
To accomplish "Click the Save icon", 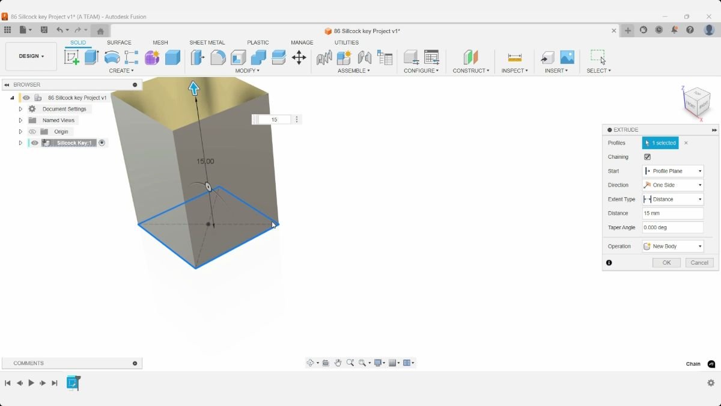I will coord(44,30).
